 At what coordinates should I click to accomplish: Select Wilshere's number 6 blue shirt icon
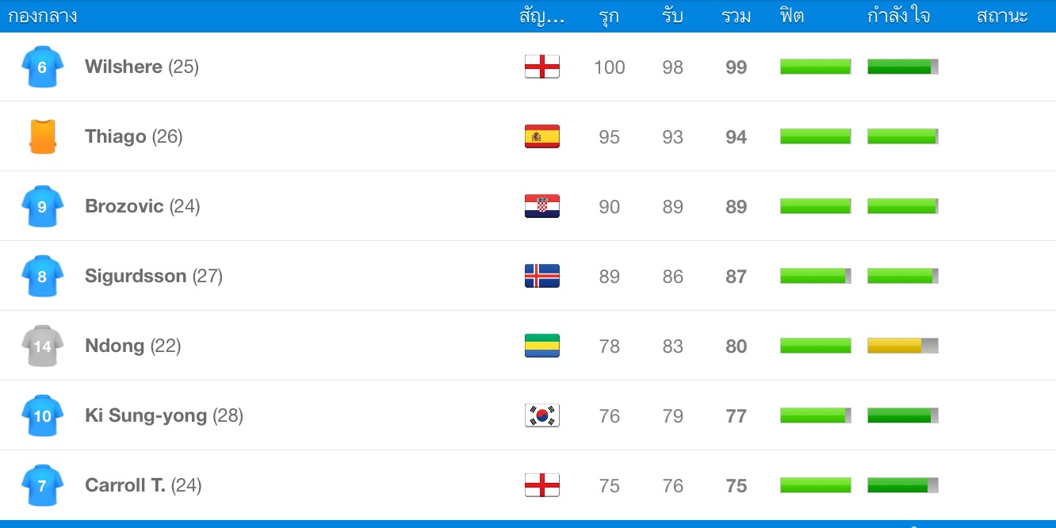(42, 67)
